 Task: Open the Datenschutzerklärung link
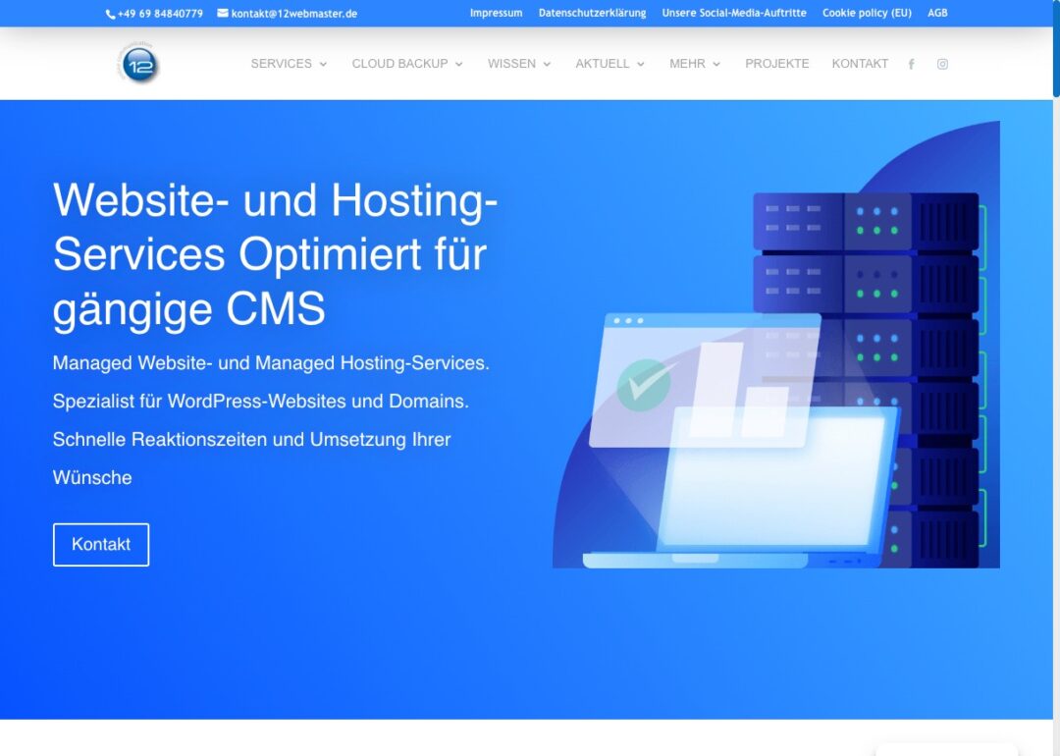[x=592, y=14]
